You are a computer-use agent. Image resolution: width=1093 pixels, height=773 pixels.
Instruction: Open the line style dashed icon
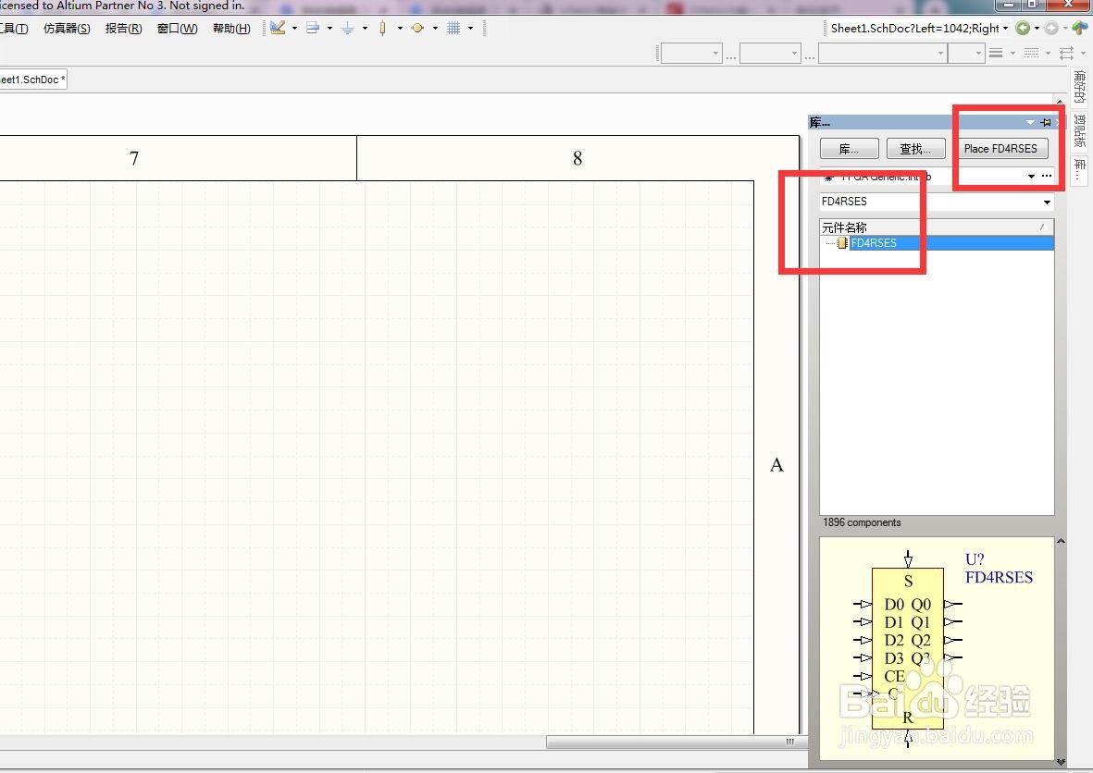pos(1032,53)
